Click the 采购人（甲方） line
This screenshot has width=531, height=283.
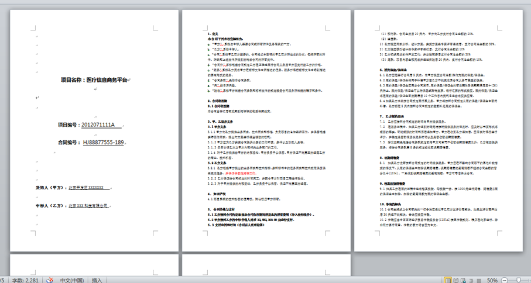point(73,187)
